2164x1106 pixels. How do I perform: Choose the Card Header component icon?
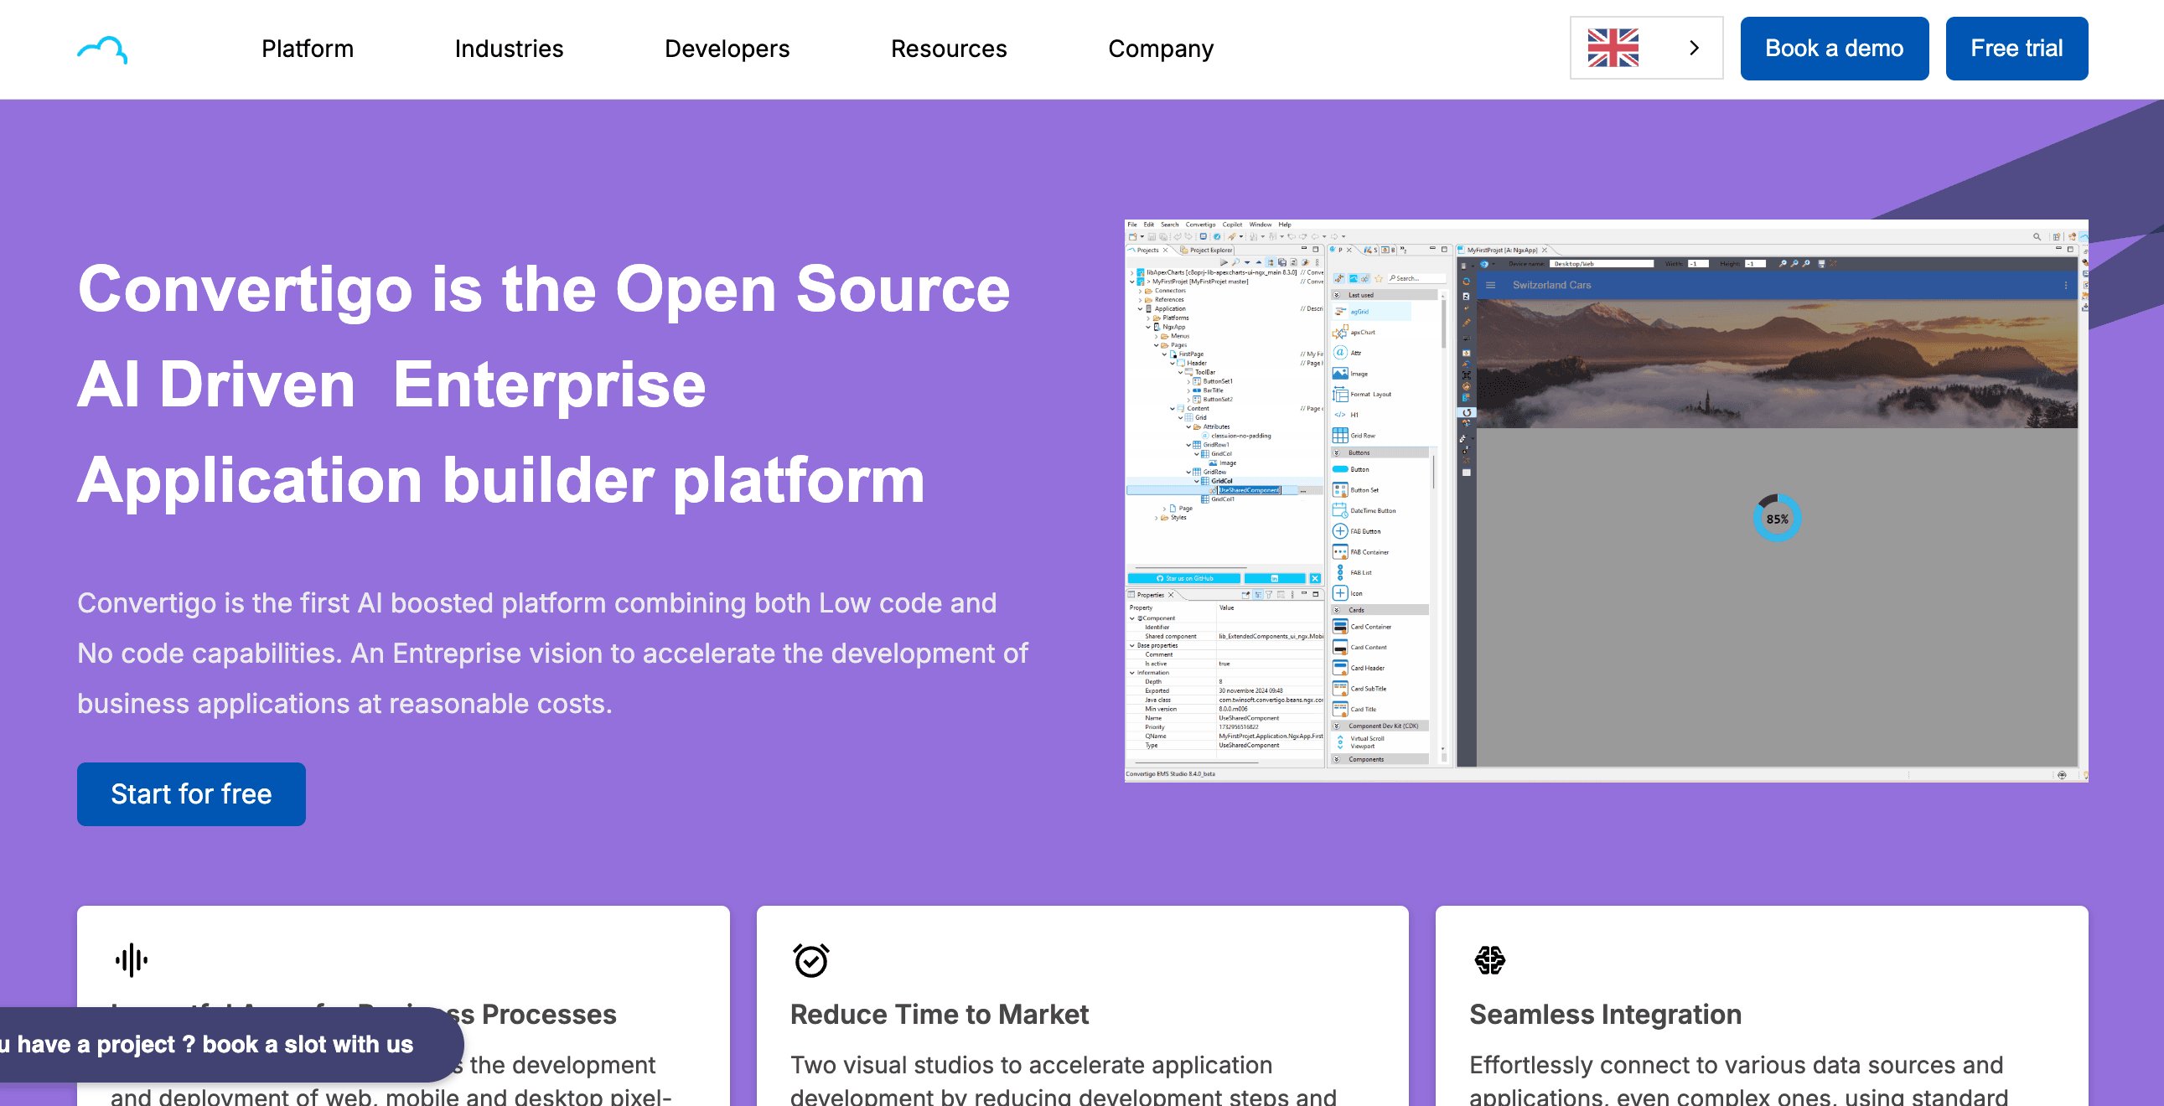(x=1340, y=668)
